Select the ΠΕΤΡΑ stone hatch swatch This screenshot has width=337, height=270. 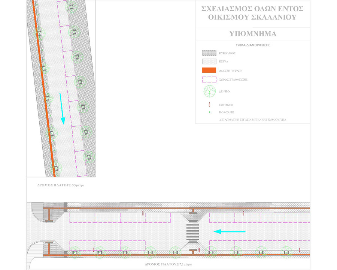[x=210, y=62]
